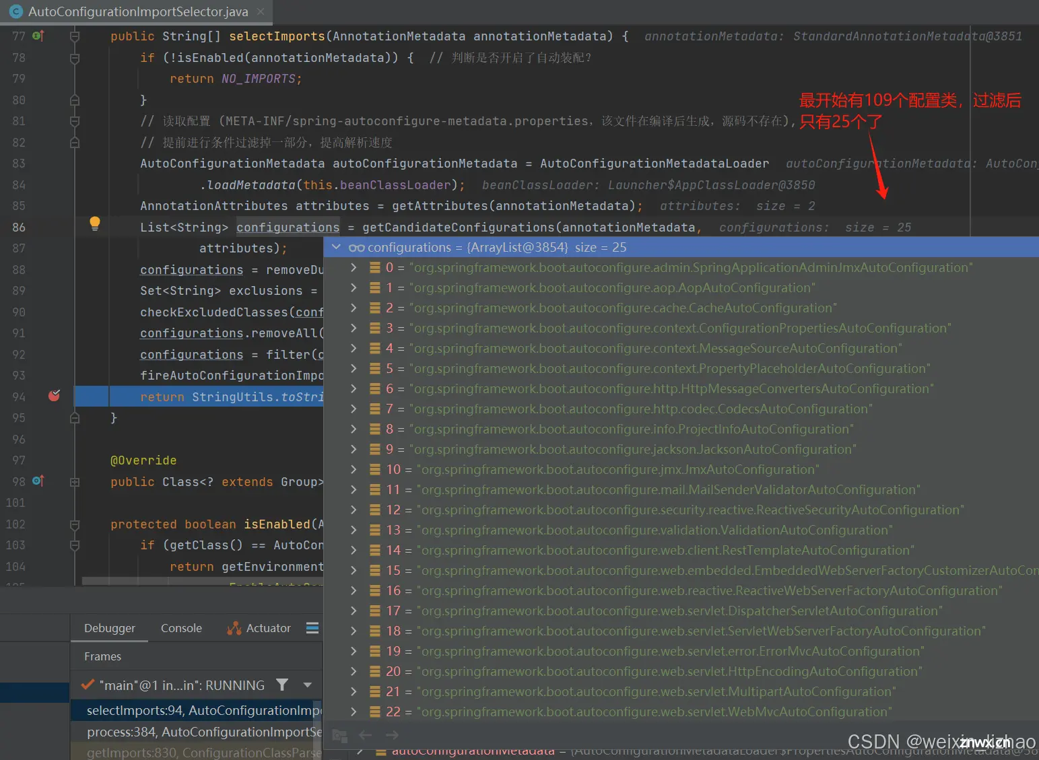
Task: Click the getCandidateConfigurations call on line 86
Action: click(459, 228)
